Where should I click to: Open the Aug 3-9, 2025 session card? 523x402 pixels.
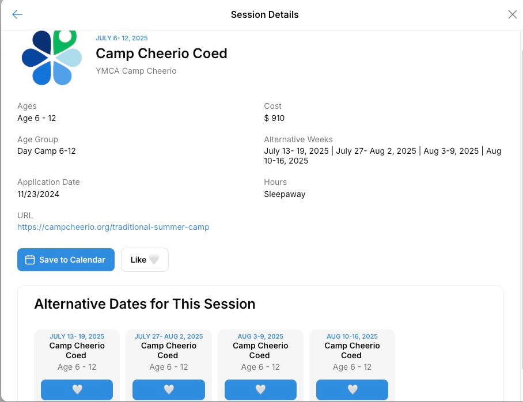[x=260, y=351]
